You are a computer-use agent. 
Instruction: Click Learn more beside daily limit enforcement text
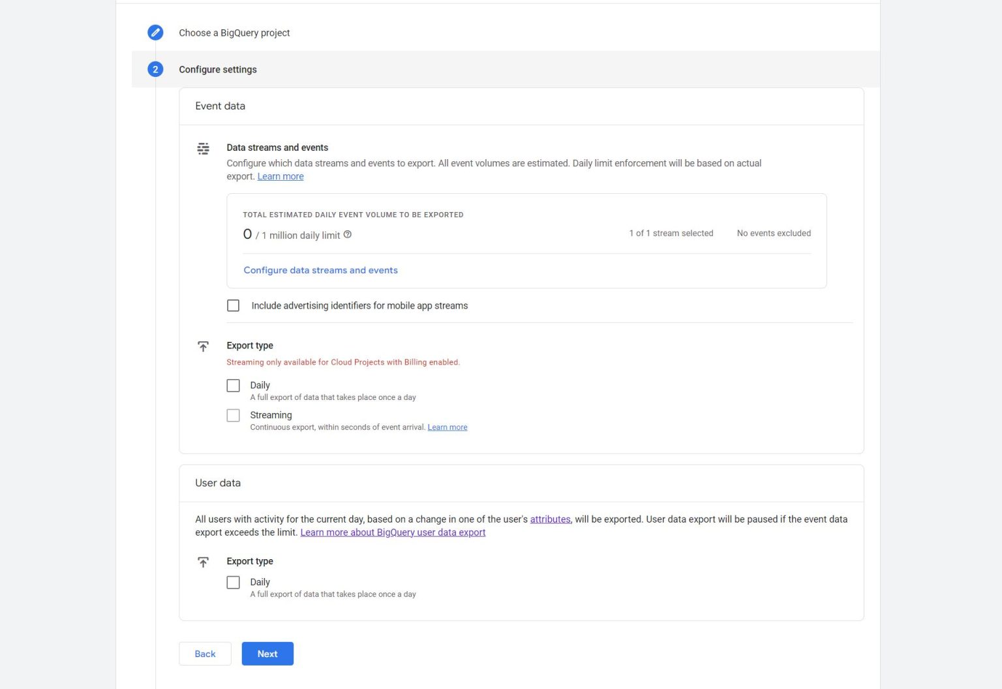click(281, 176)
